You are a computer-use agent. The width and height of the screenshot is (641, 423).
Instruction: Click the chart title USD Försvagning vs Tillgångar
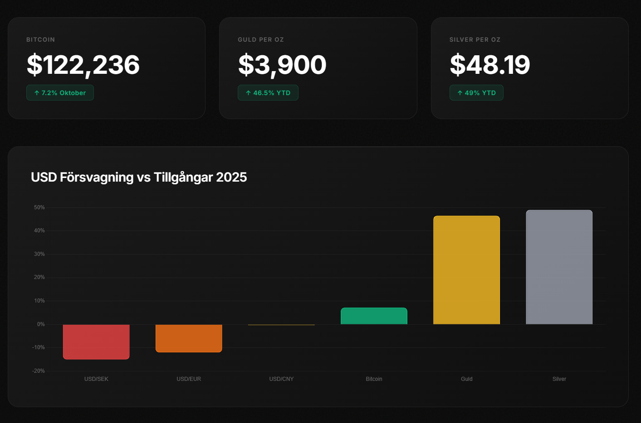(139, 177)
